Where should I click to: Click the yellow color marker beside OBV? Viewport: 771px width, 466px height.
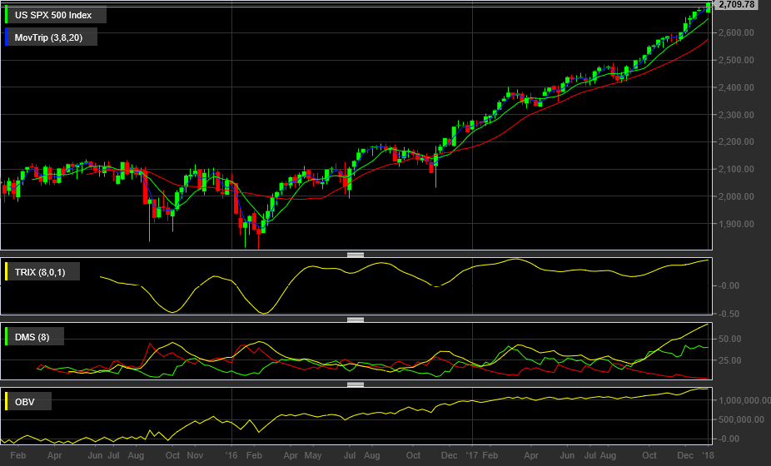click(x=7, y=402)
